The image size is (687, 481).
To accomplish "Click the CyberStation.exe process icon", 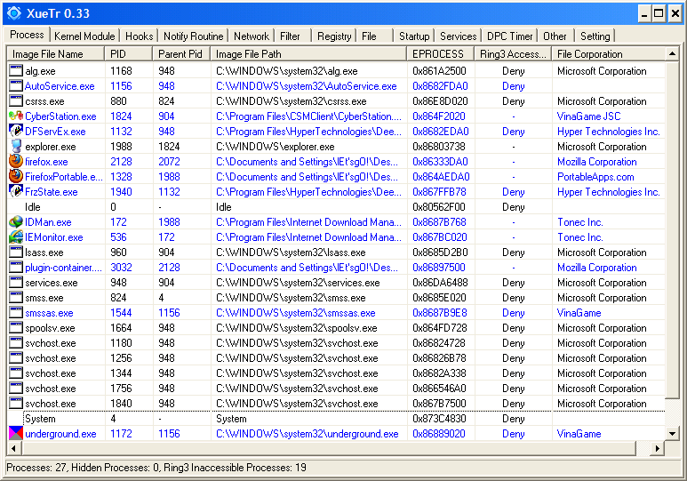I will click(x=15, y=116).
